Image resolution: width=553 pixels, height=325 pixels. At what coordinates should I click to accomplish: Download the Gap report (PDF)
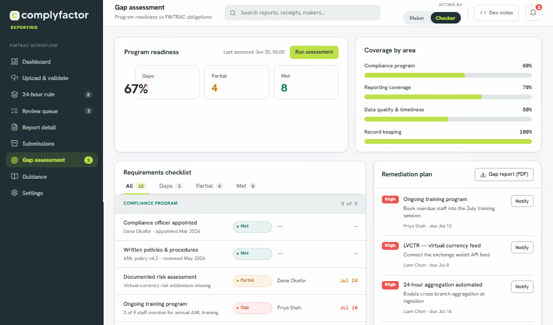pos(504,174)
